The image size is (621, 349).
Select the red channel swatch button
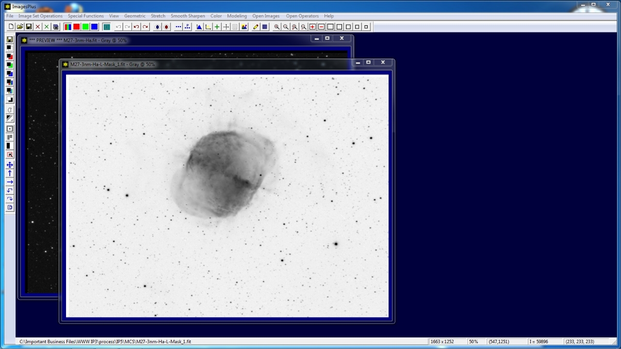coord(77,27)
